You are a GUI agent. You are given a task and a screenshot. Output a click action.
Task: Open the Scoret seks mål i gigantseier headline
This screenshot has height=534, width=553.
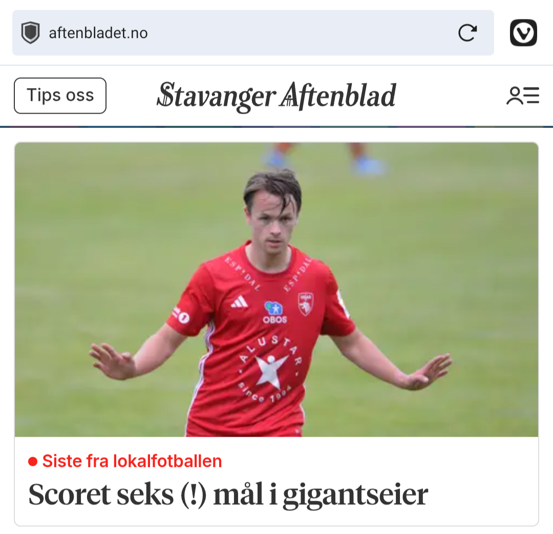click(x=228, y=495)
